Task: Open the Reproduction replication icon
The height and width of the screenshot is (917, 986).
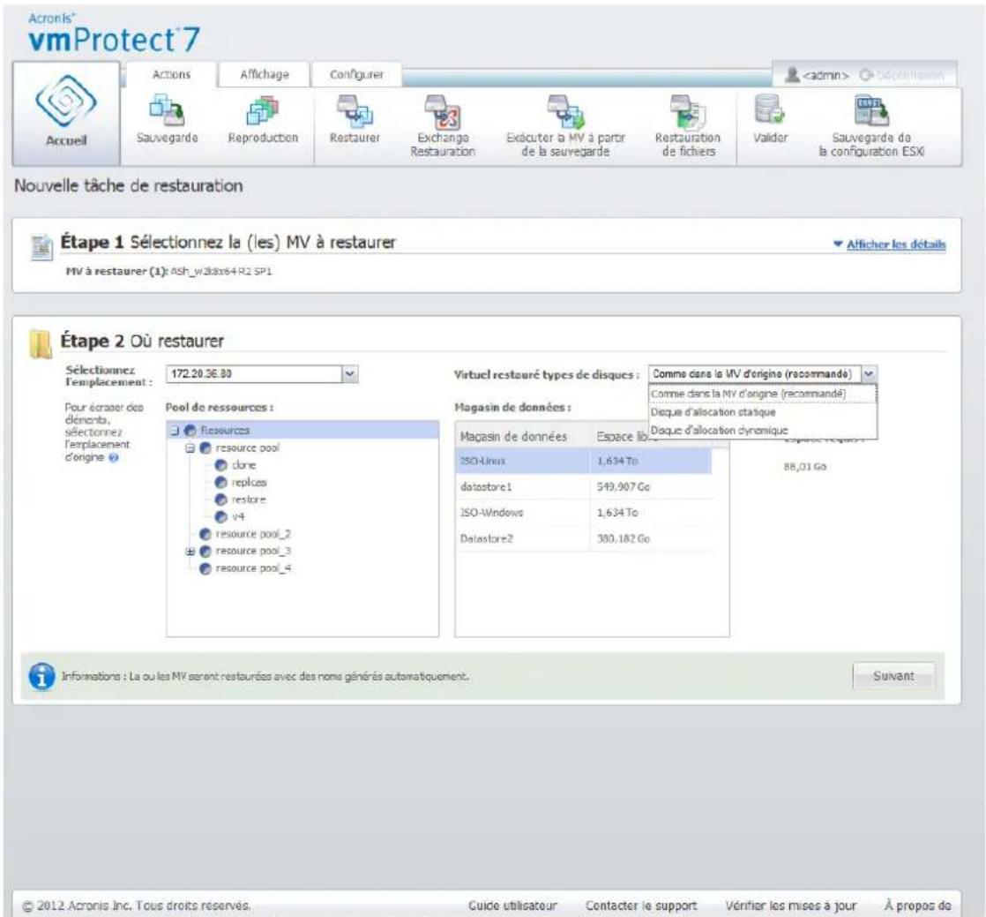Action: pyautogui.click(x=262, y=109)
